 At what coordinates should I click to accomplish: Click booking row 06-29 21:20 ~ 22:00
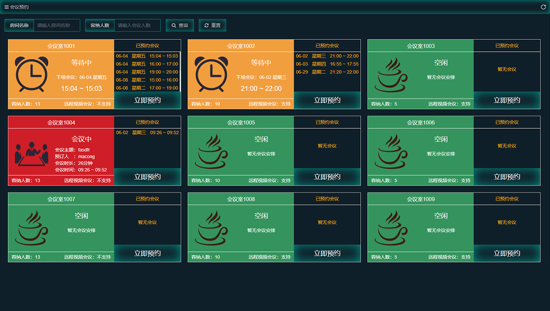click(327, 72)
